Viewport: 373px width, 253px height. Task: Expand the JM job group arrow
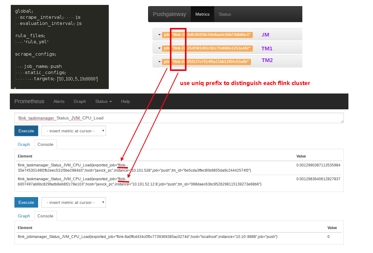pos(159,35)
